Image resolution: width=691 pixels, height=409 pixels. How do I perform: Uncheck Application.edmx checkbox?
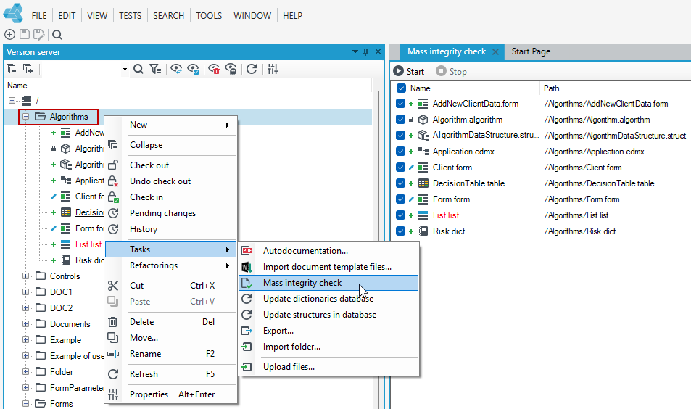click(x=400, y=151)
